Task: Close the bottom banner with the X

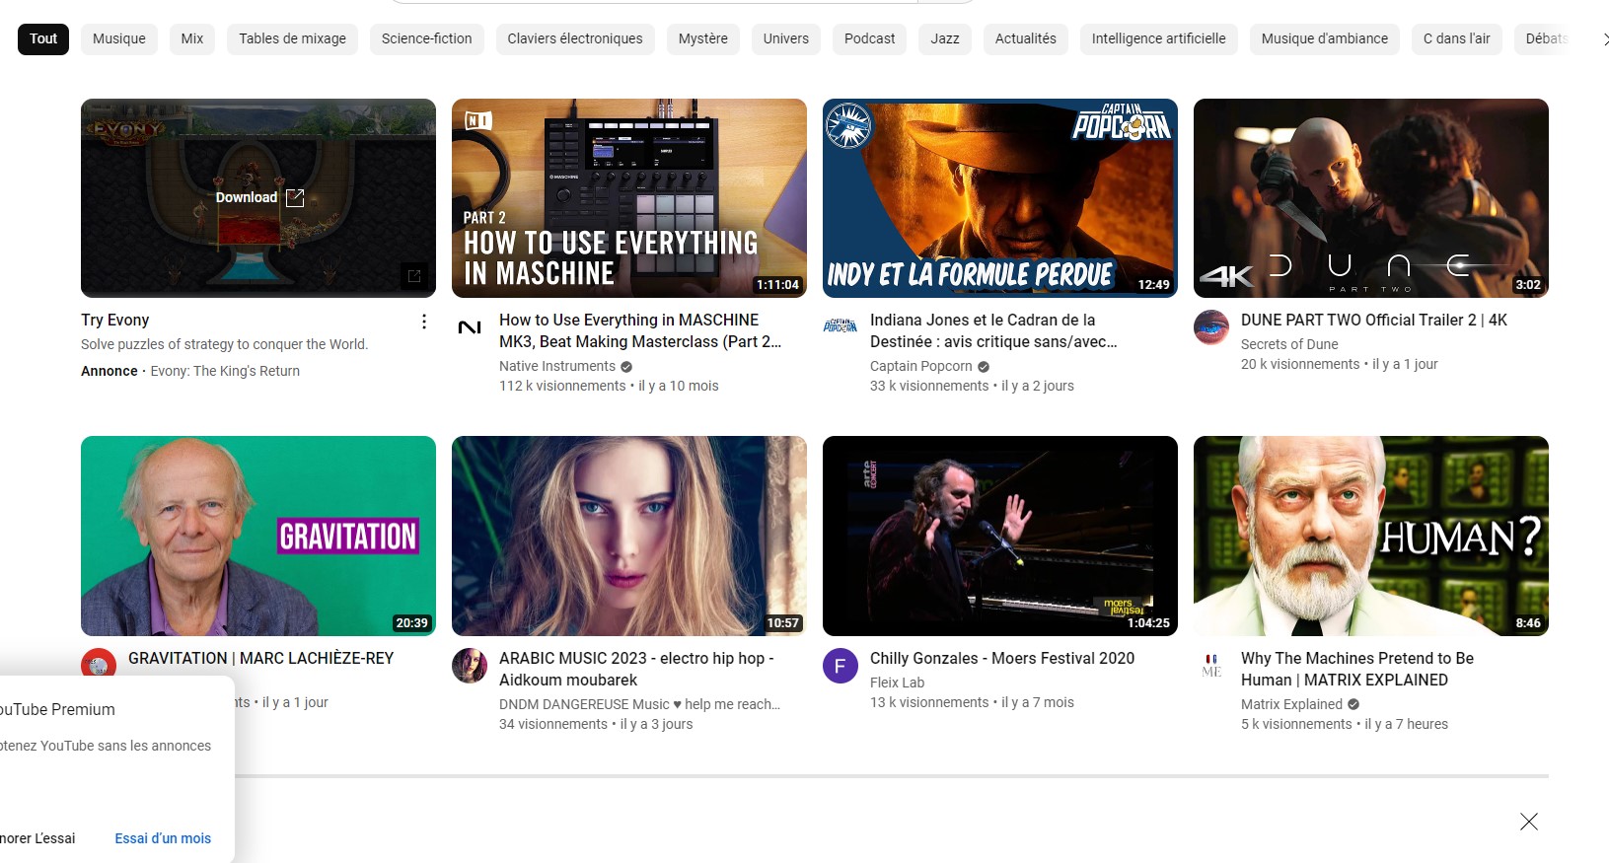Action: pyautogui.click(x=1528, y=822)
